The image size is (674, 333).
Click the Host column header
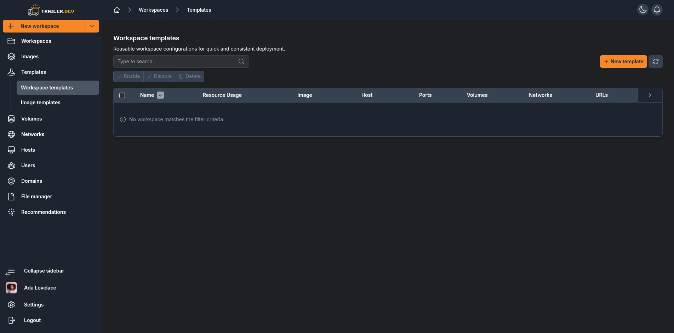point(367,95)
